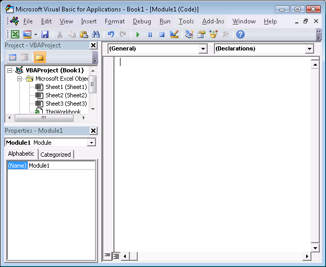Toggle Folders button in Project panel

pos(40,57)
